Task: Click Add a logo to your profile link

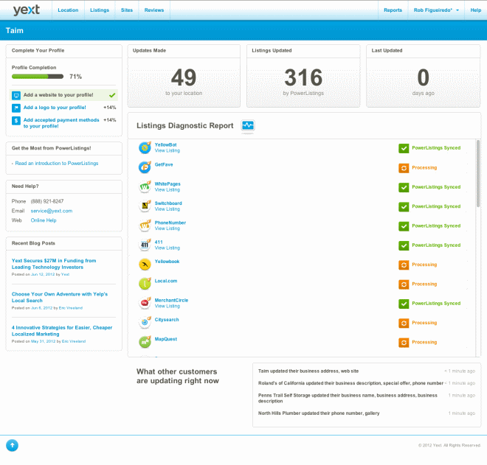Action: click(x=55, y=108)
